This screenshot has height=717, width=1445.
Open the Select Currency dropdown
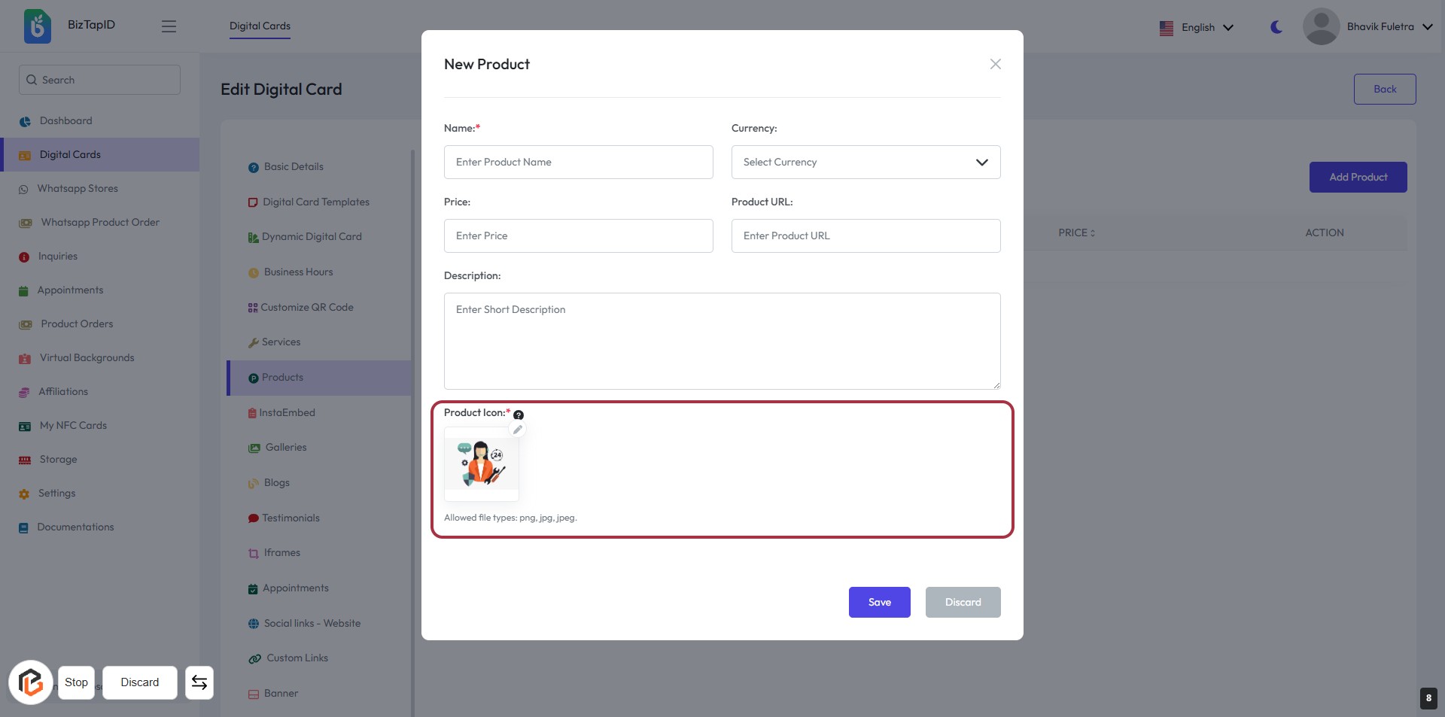pyautogui.click(x=865, y=163)
